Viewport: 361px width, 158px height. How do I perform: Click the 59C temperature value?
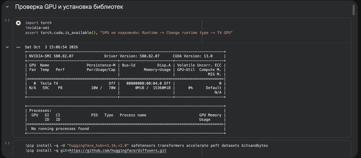(46, 88)
